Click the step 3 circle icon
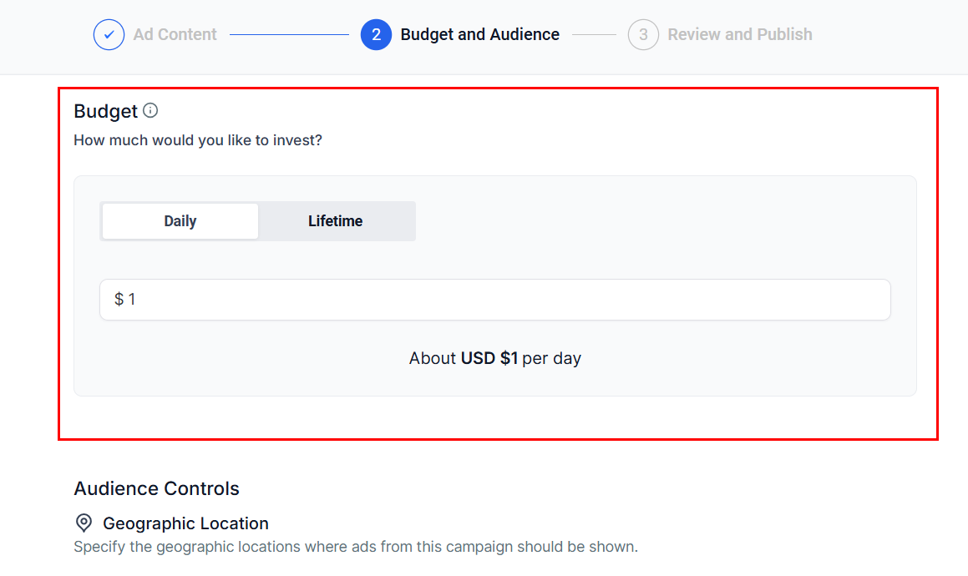This screenshot has width=968, height=576. (x=643, y=35)
